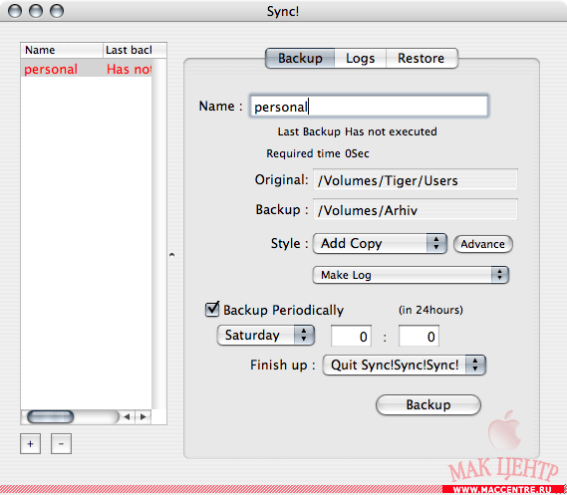Image resolution: width=567 pixels, height=495 pixels.
Task: Click the window zoom button
Action: click(x=57, y=11)
